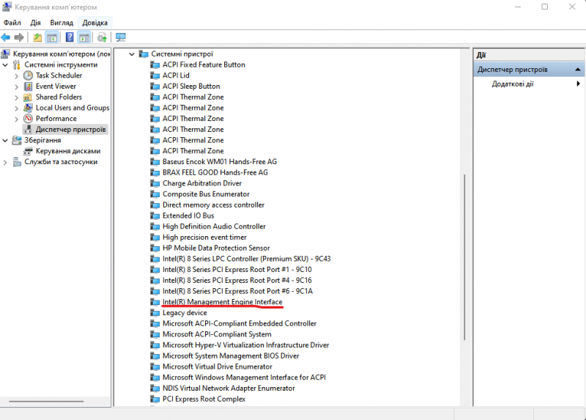Click the device list vertical scrollbar
This screenshot has width=586, height=420.
tap(463, 220)
